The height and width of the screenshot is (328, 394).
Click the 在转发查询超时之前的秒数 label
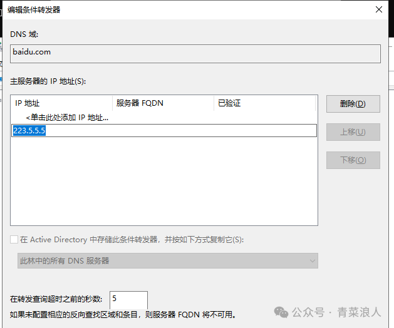tap(56, 299)
